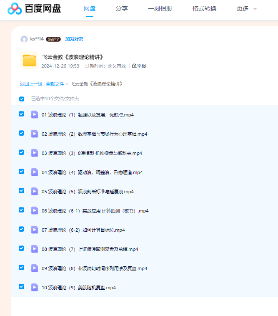The image size is (278, 316).
Task: Click username ks**l4
Action: [x=37, y=39]
